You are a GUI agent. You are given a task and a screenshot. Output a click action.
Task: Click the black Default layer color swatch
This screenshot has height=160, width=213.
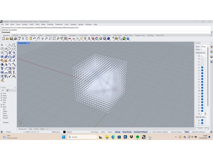(64, 132)
